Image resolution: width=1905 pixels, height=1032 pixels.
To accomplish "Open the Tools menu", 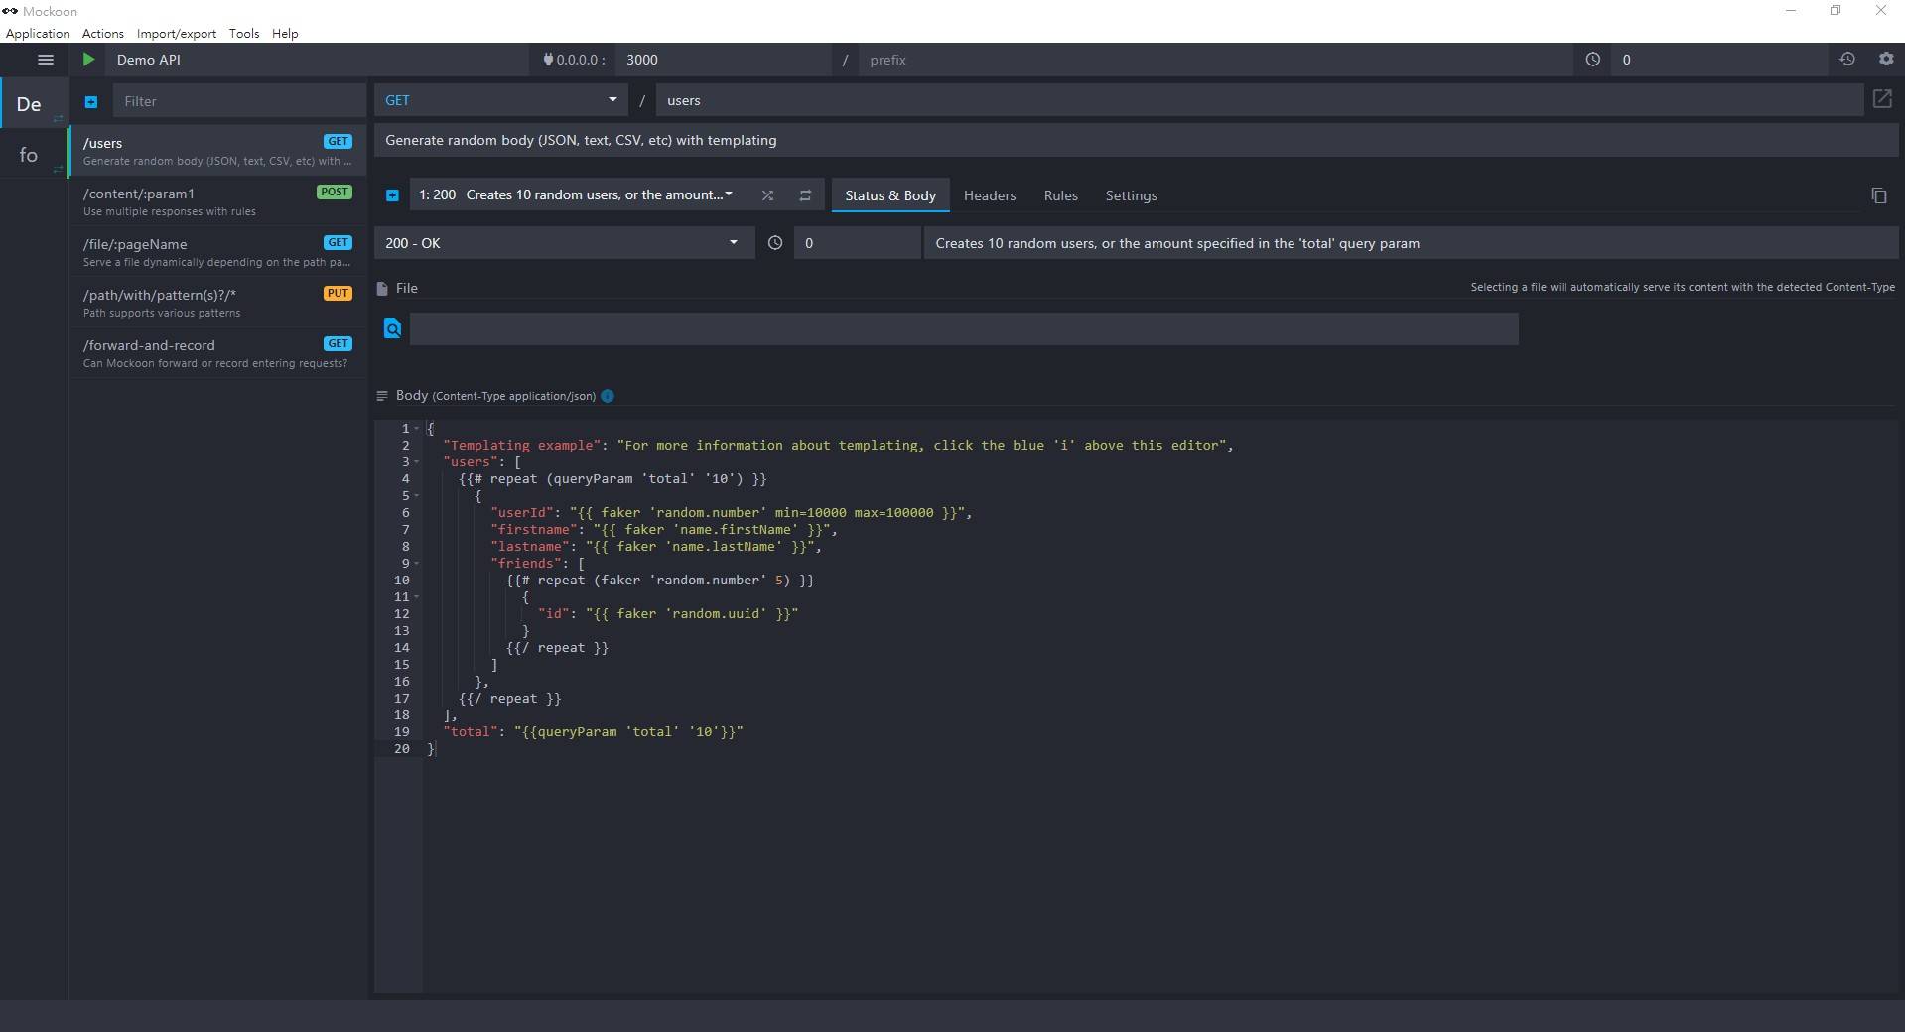I will 244,33.
